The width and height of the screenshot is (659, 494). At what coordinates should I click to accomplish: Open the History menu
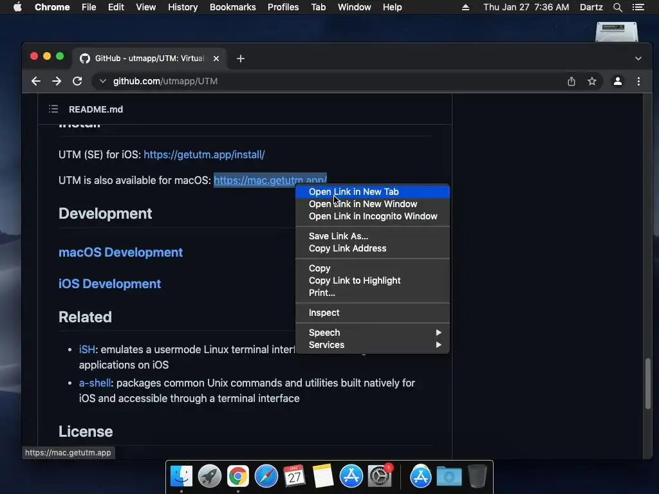183,7
